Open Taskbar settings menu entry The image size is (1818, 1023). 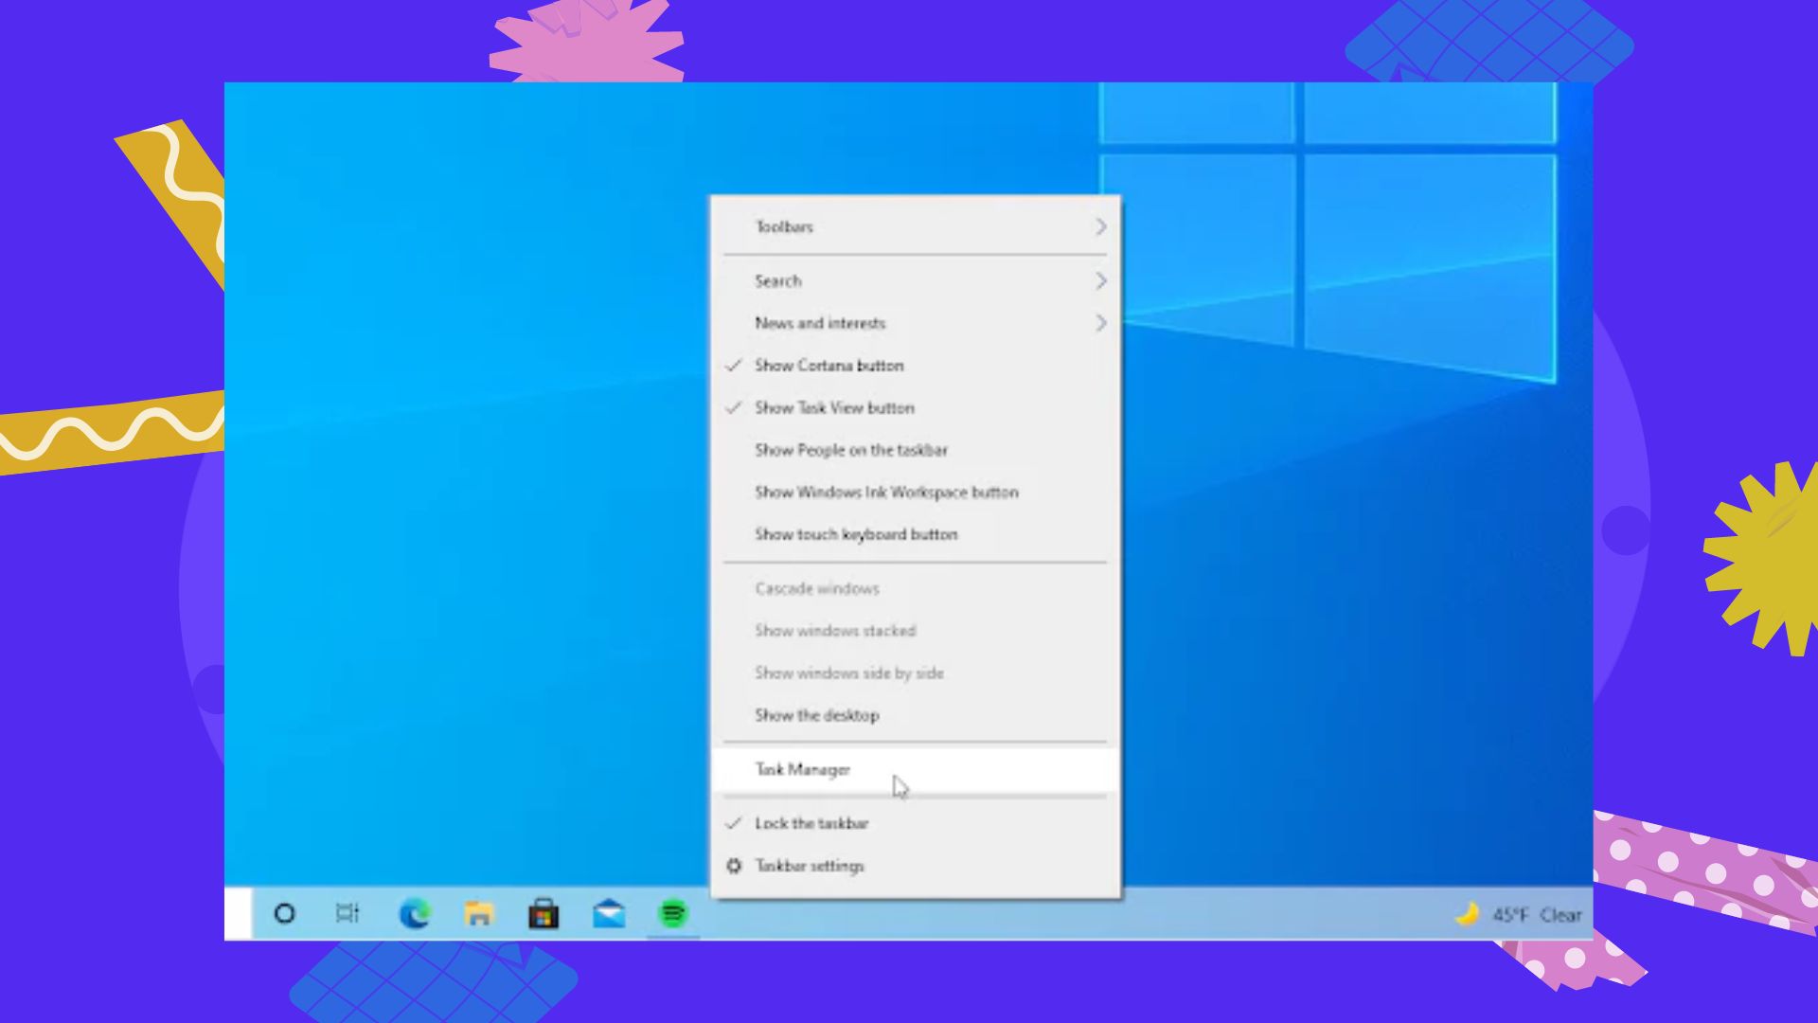pyautogui.click(x=916, y=866)
